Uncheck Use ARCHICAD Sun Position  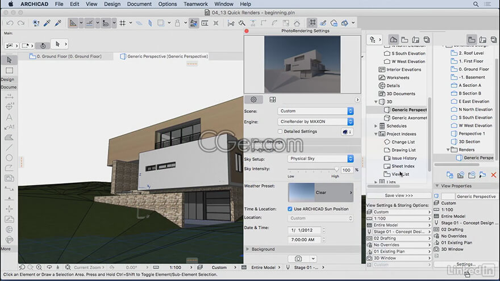point(290,209)
